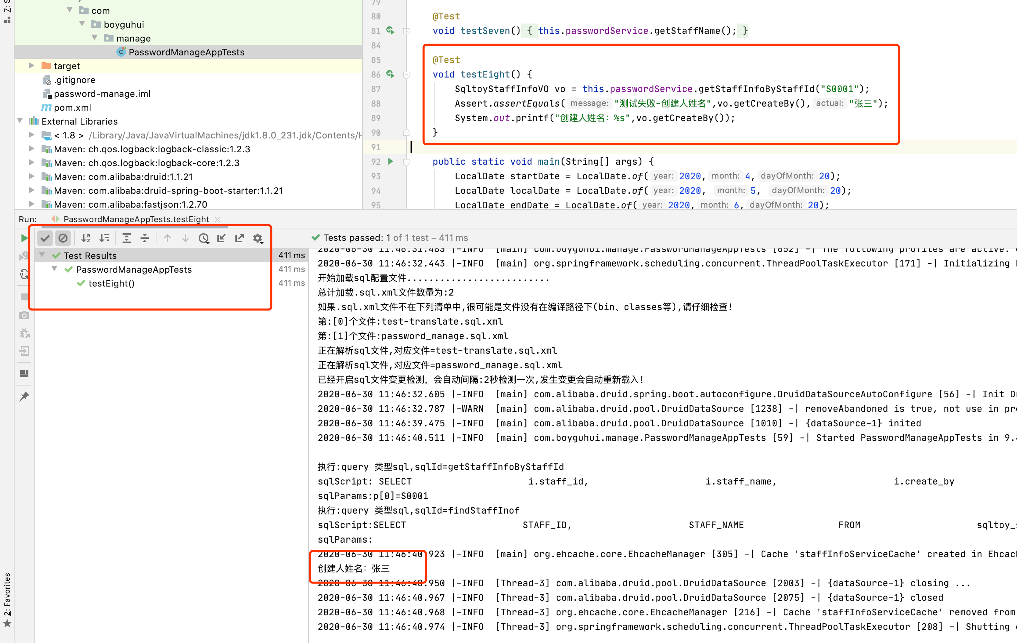
Task: Open the test runner settings gear
Action: click(258, 238)
